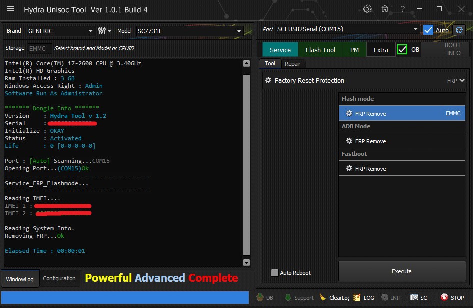Click the INIT gear icon
The image size is (473, 308).
coord(385,298)
